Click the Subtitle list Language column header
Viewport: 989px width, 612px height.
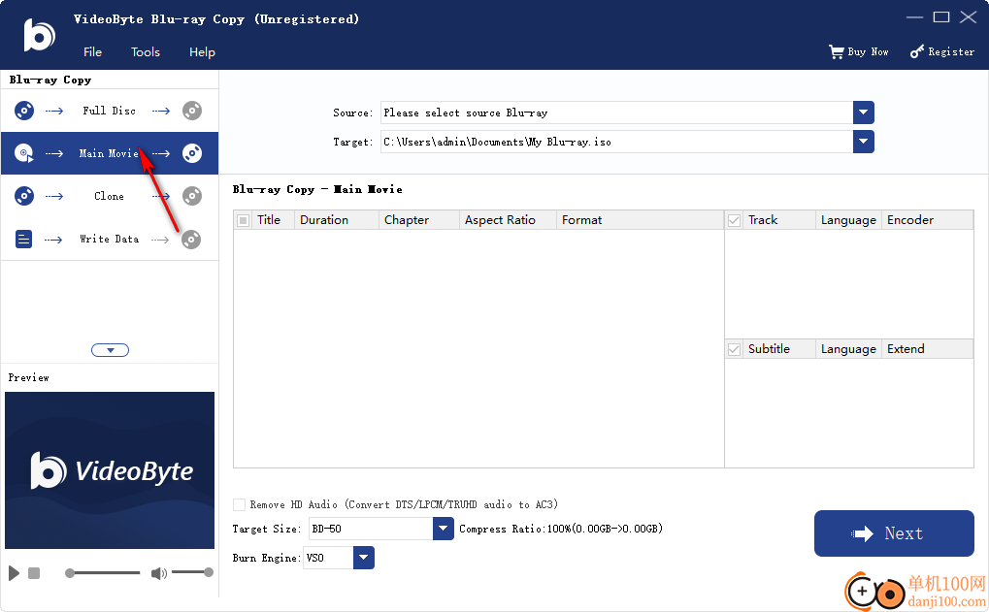[x=848, y=349]
